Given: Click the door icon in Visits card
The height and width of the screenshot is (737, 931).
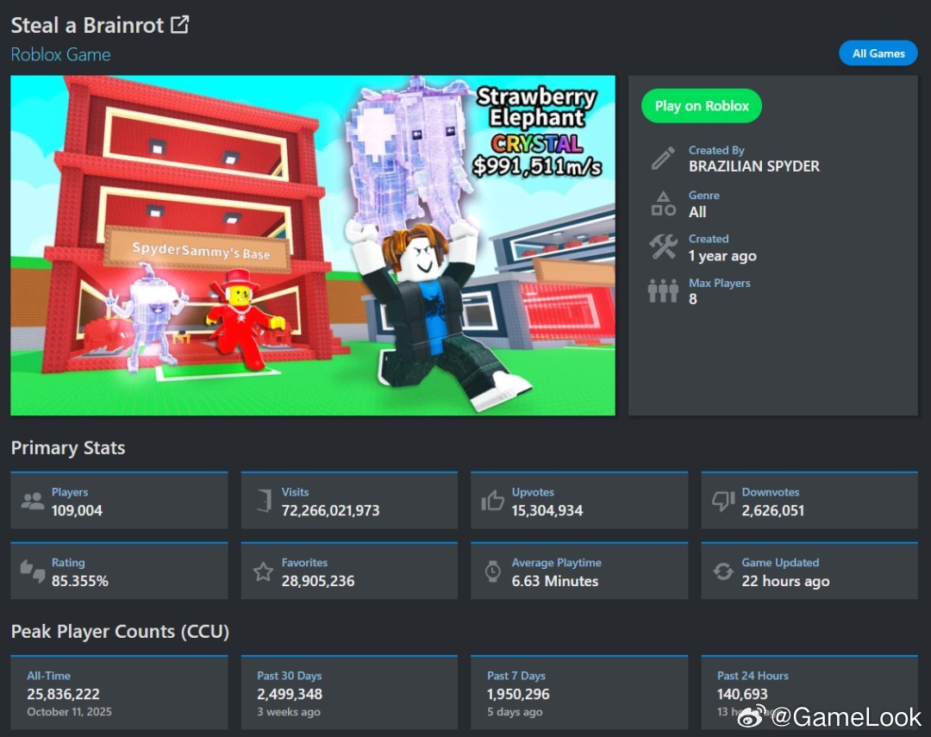Looking at the screenshot, I should [x=265, y=501].
